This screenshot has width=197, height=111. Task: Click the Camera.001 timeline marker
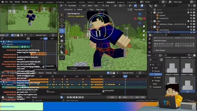pos(108,91)
